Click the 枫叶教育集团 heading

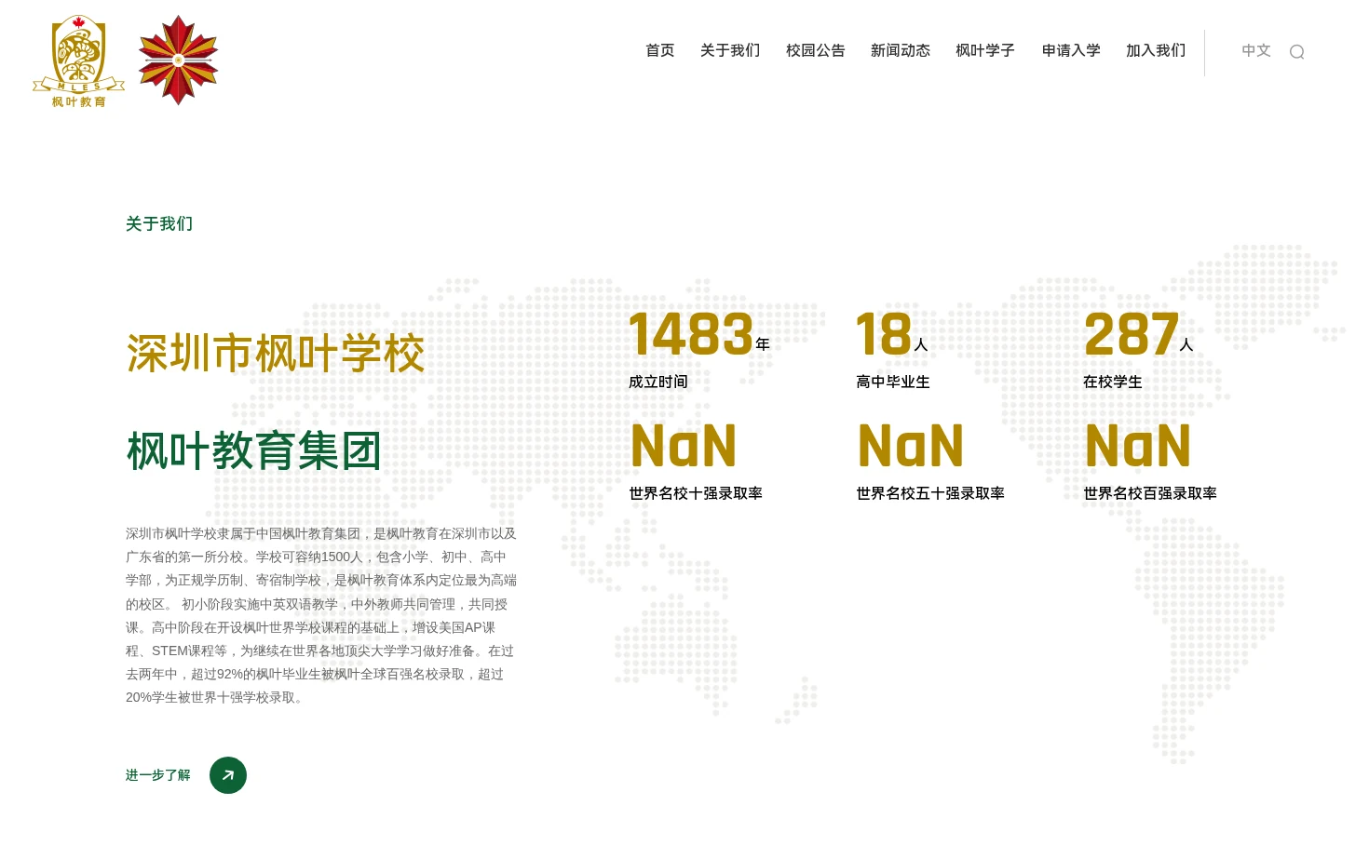[254, 451]
